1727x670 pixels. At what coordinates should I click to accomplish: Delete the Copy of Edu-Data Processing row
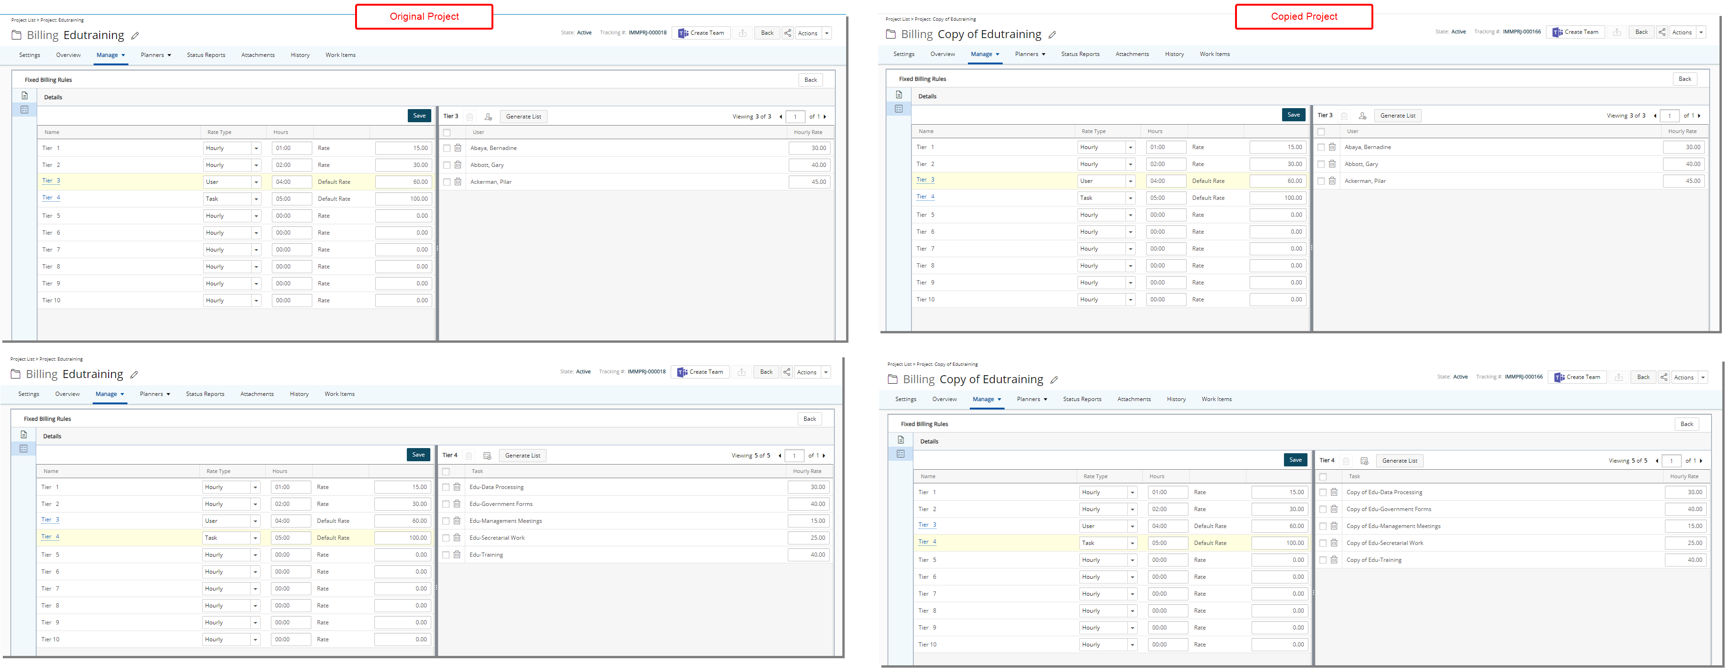pos(1334,492)
